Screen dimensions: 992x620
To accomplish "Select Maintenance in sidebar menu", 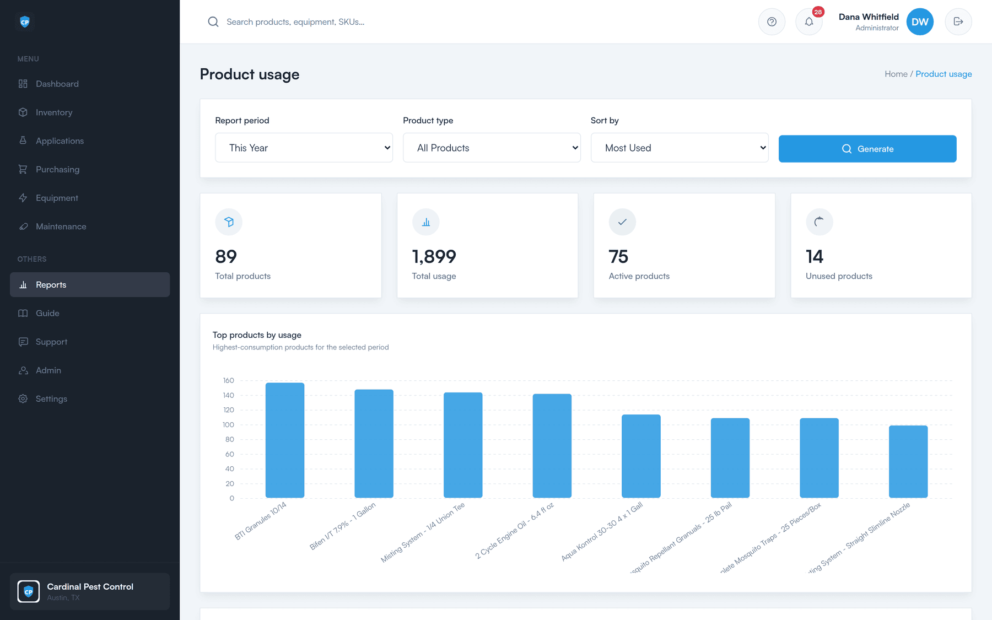I will (x=90, y=227).
